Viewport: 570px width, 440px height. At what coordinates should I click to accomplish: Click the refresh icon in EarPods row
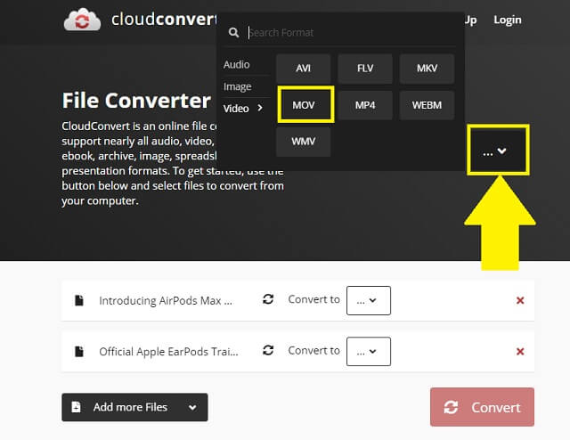(x=268, y=350)
